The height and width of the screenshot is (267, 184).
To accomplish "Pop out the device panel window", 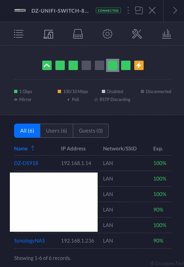I will [x=139, y=10].
